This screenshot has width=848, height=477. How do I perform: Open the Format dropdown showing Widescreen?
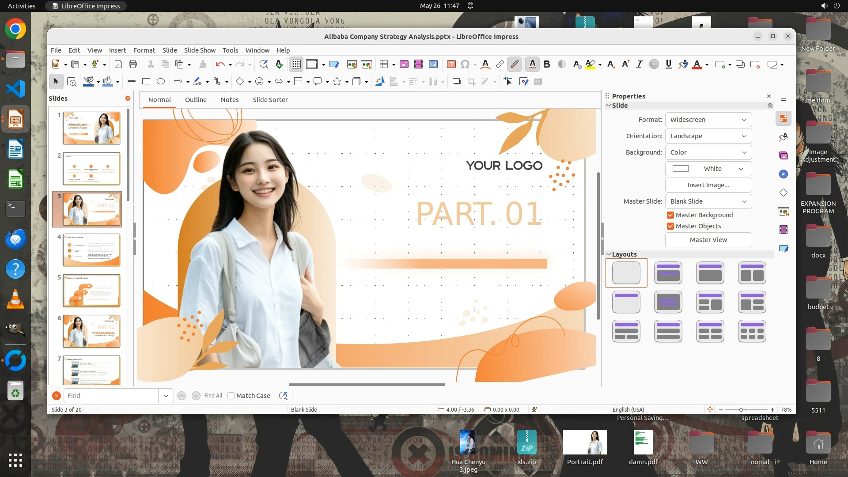pyautogui.click(x=708, y=120)
